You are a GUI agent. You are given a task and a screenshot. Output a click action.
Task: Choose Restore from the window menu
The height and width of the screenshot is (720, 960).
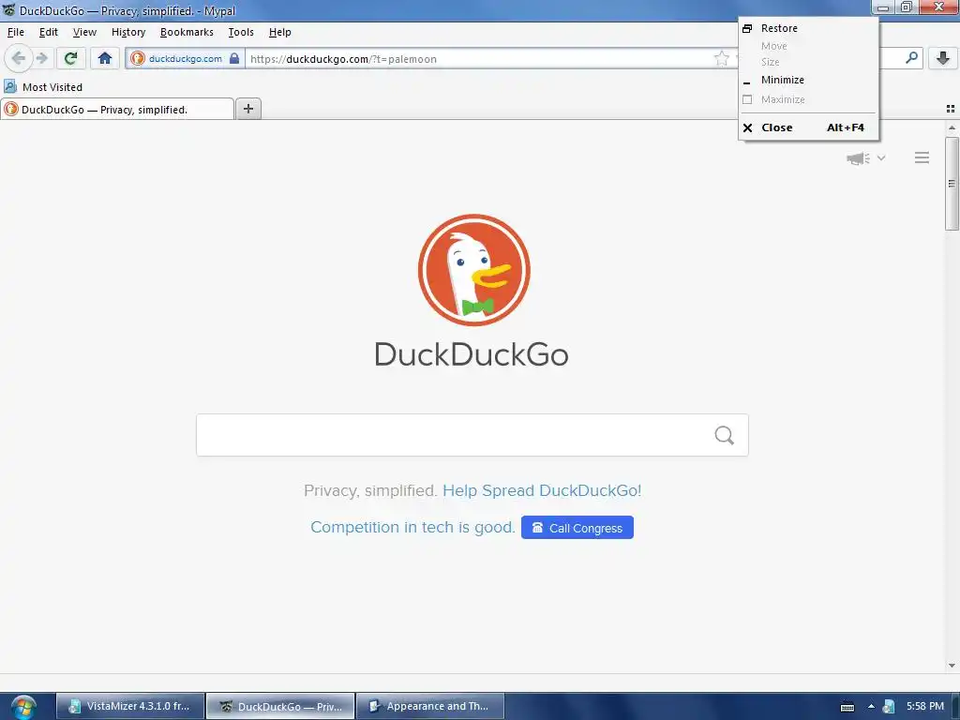click(808, 28)
